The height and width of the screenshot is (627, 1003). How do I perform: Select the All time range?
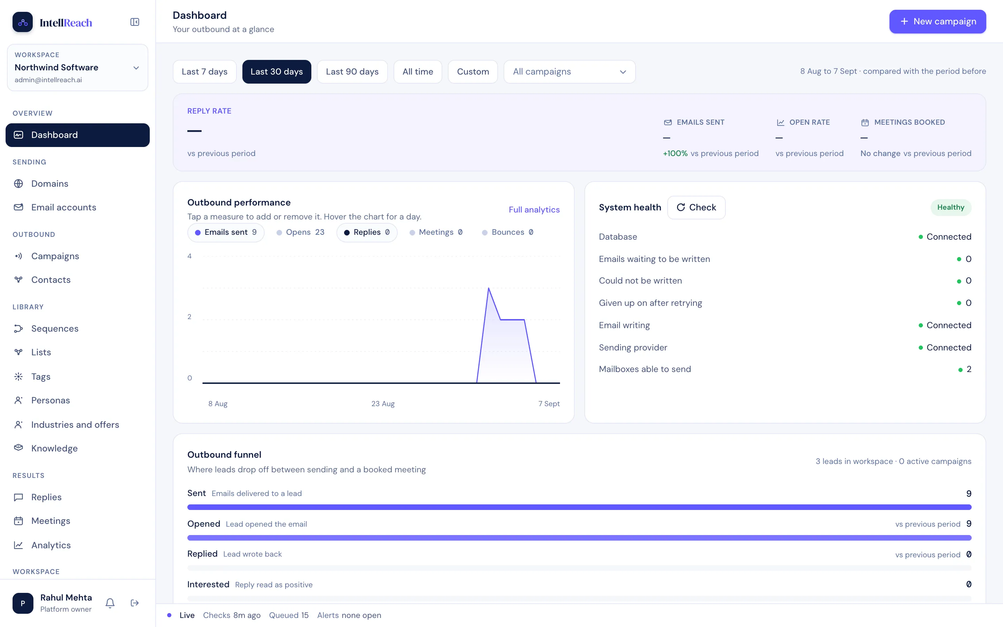(x=418, y=72)
